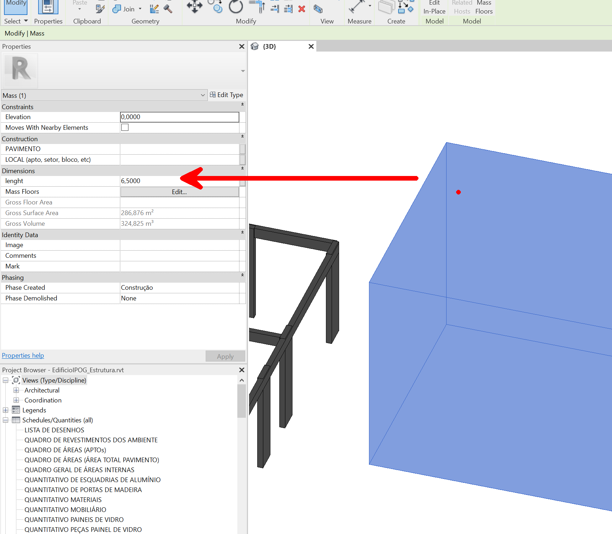Click the Delete tool red X icon

[x=302, y=9]
